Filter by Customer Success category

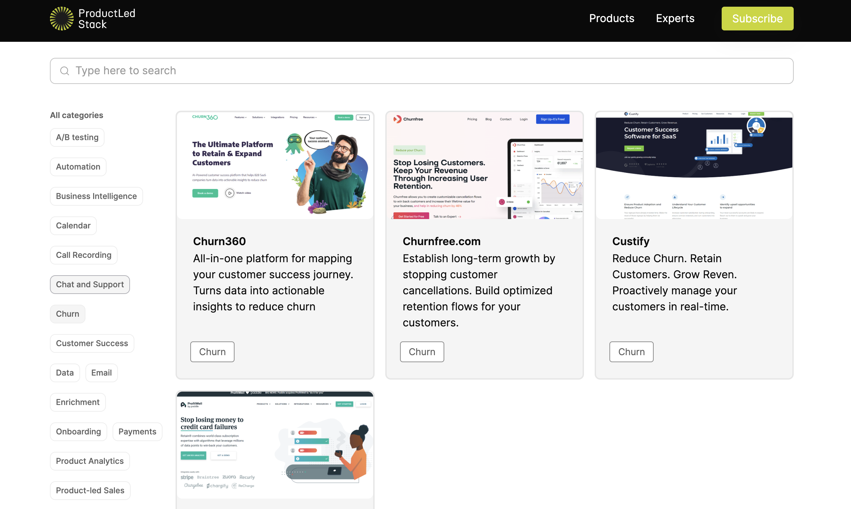(x=92, y=343)
